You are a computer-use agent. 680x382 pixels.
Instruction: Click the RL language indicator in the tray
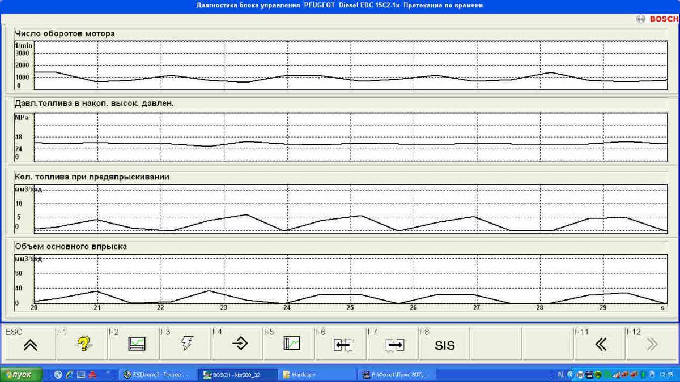coord(560,375)
